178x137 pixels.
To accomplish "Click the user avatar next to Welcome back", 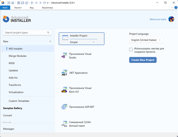I will (171, 19).
